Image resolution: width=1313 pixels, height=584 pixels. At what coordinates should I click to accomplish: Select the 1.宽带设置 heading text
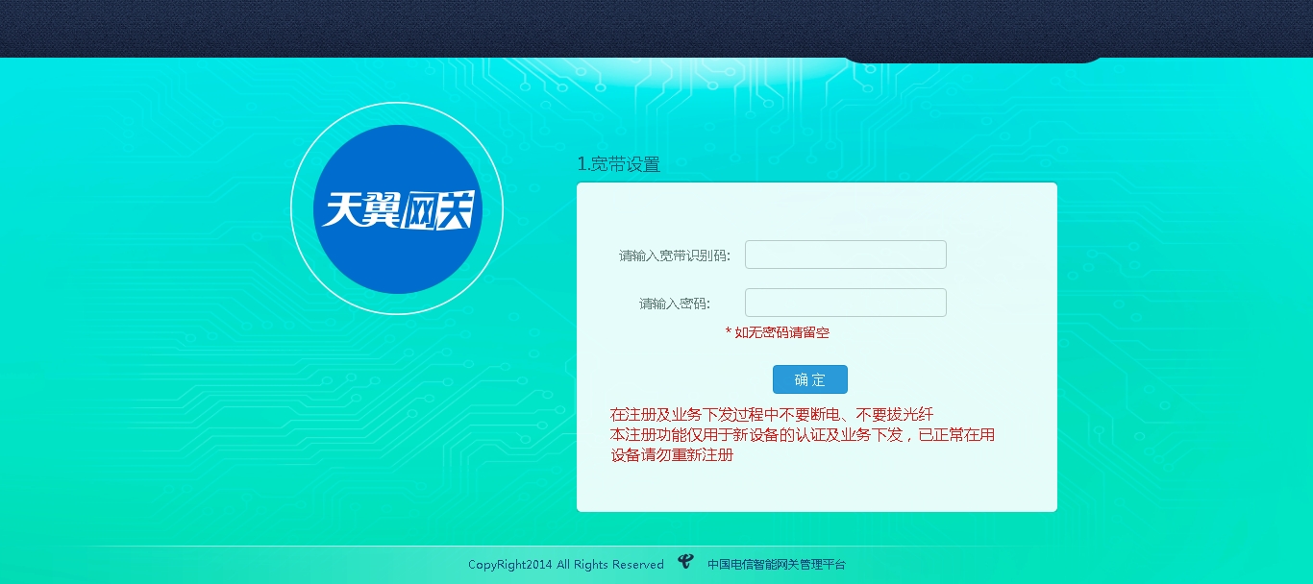[619, 164]
